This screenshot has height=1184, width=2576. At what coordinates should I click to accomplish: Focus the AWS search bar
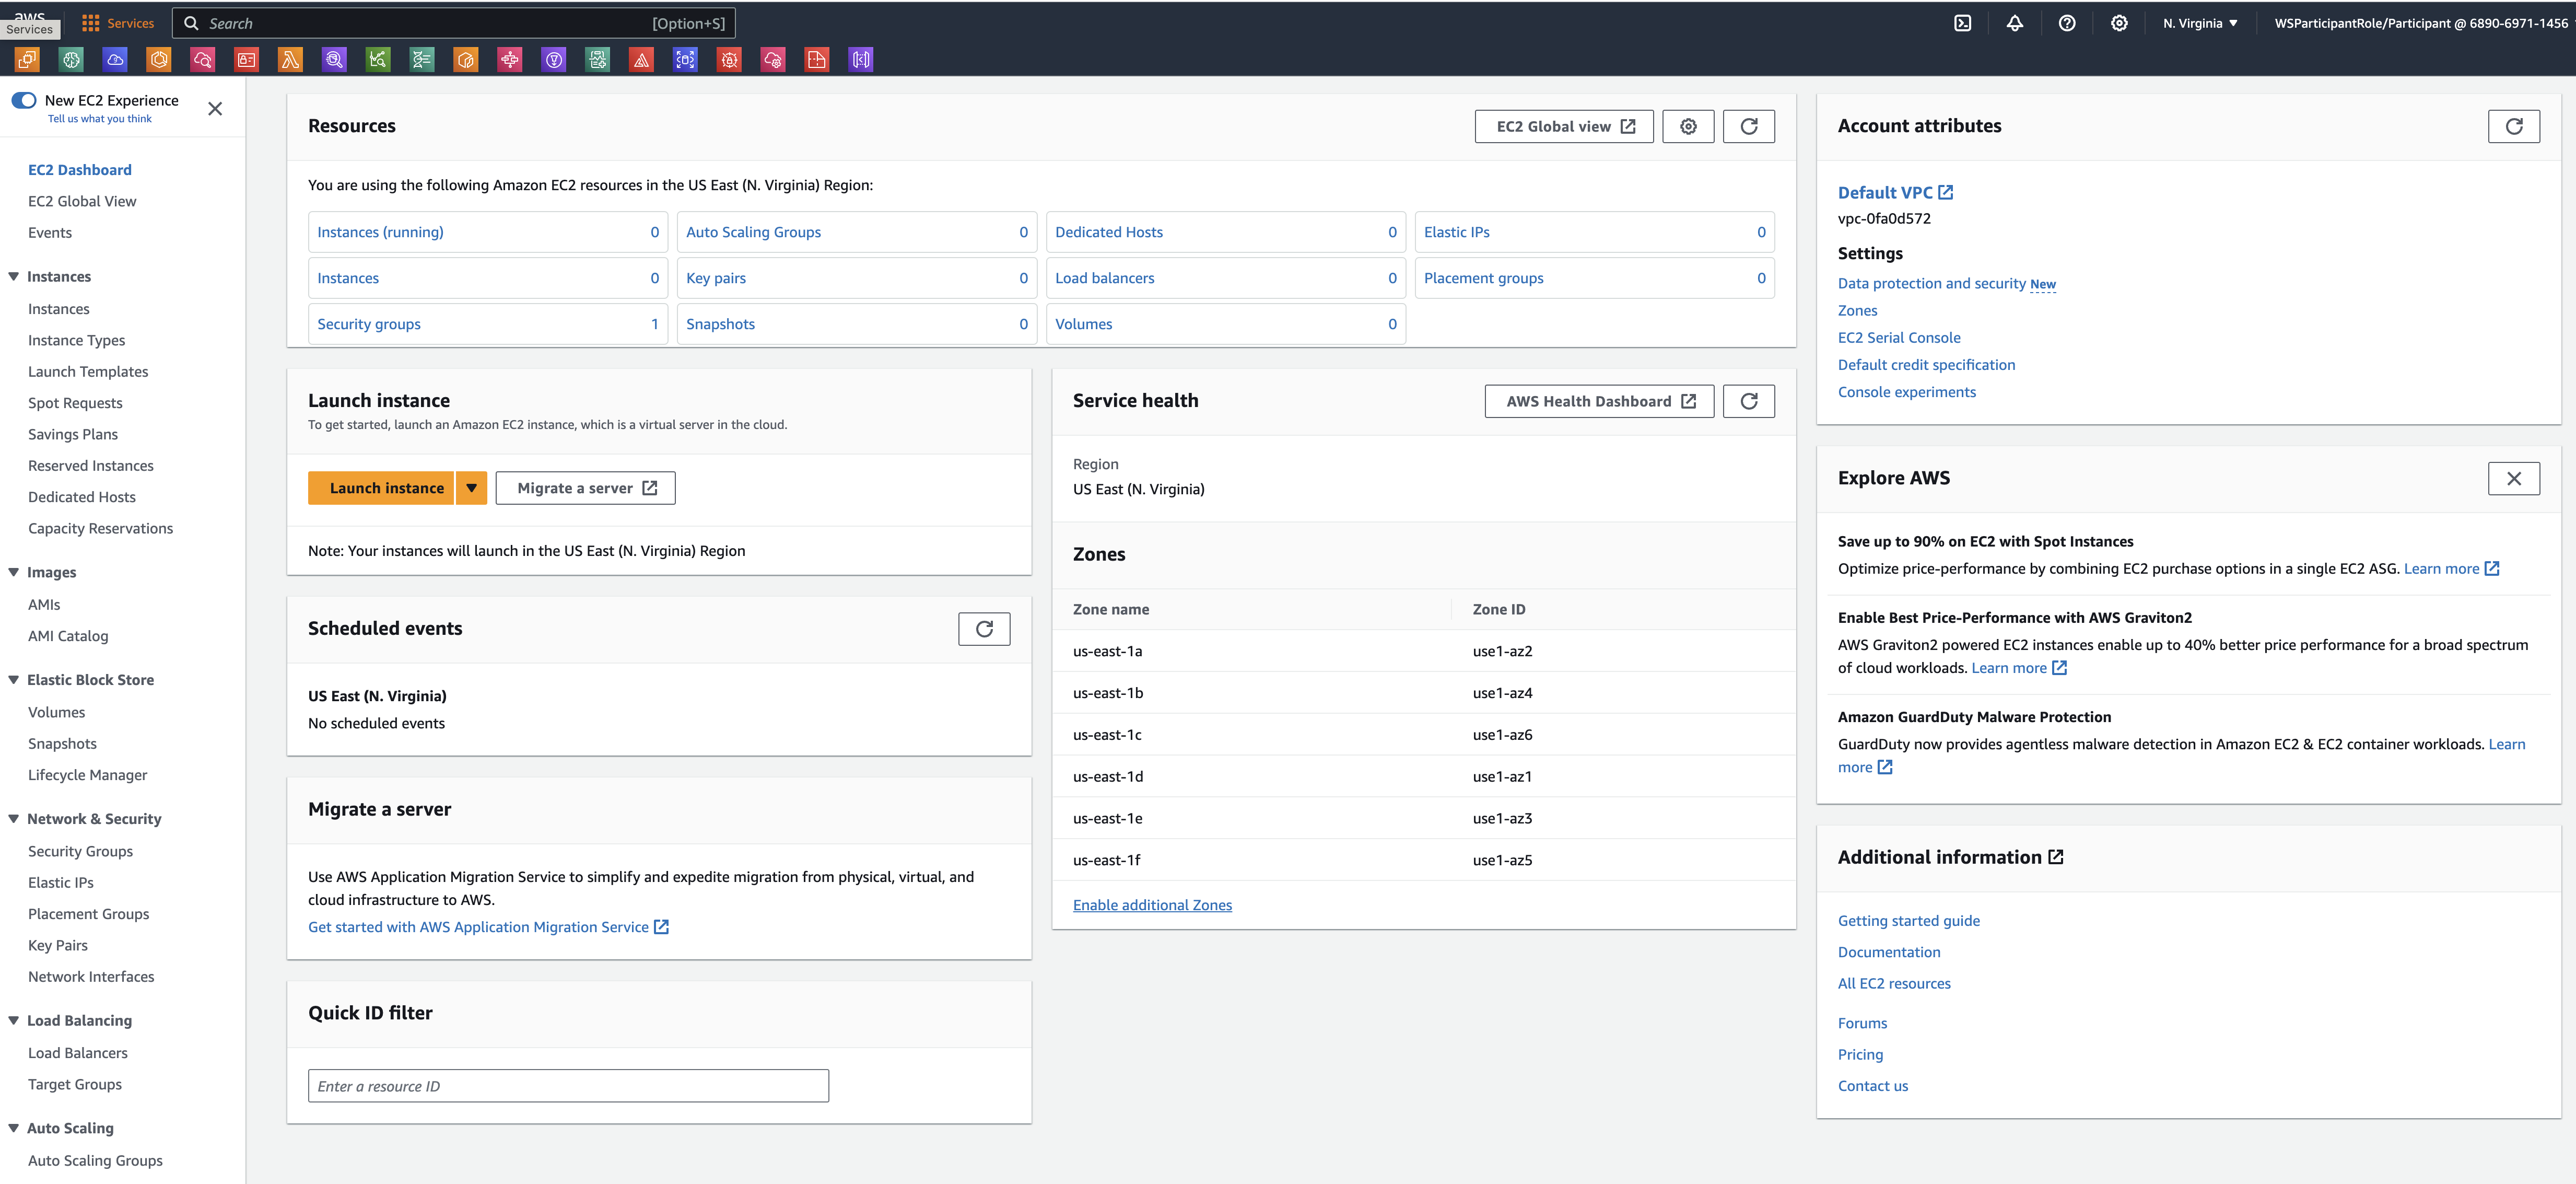454,23
